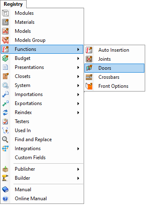Click the Modules cube icon
The image size is (155, 215).
point(5,13)
